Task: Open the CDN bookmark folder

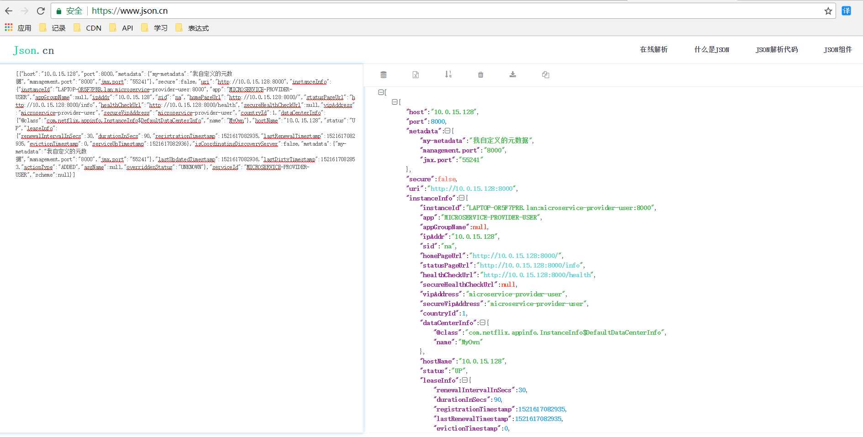Action: 87,28
